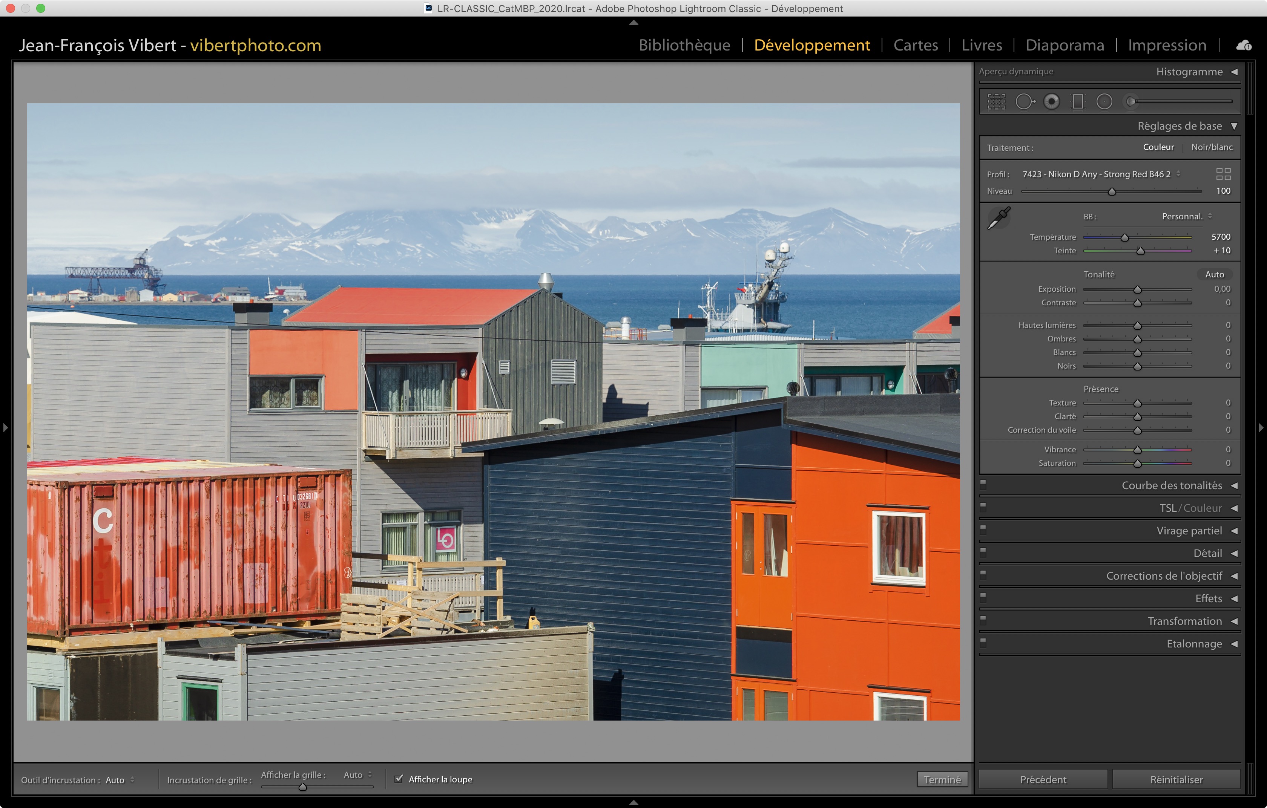1267x808 pixels.
Task: Activate the Red eye correction tool
Action: pos(1051,101)
